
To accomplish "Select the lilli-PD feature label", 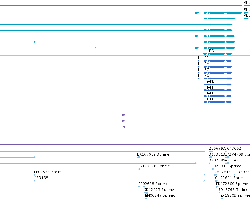I will (209, 81).
